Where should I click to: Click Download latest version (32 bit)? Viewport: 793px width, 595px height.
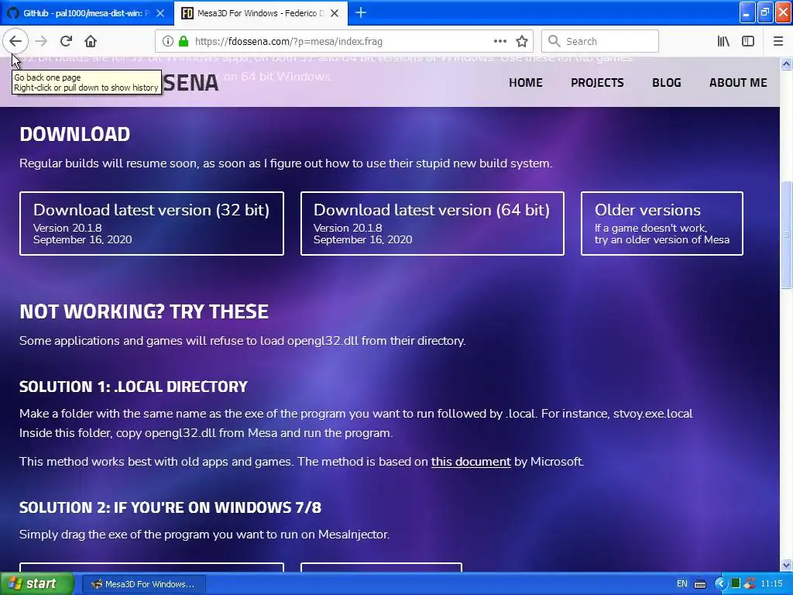[152, 223]
